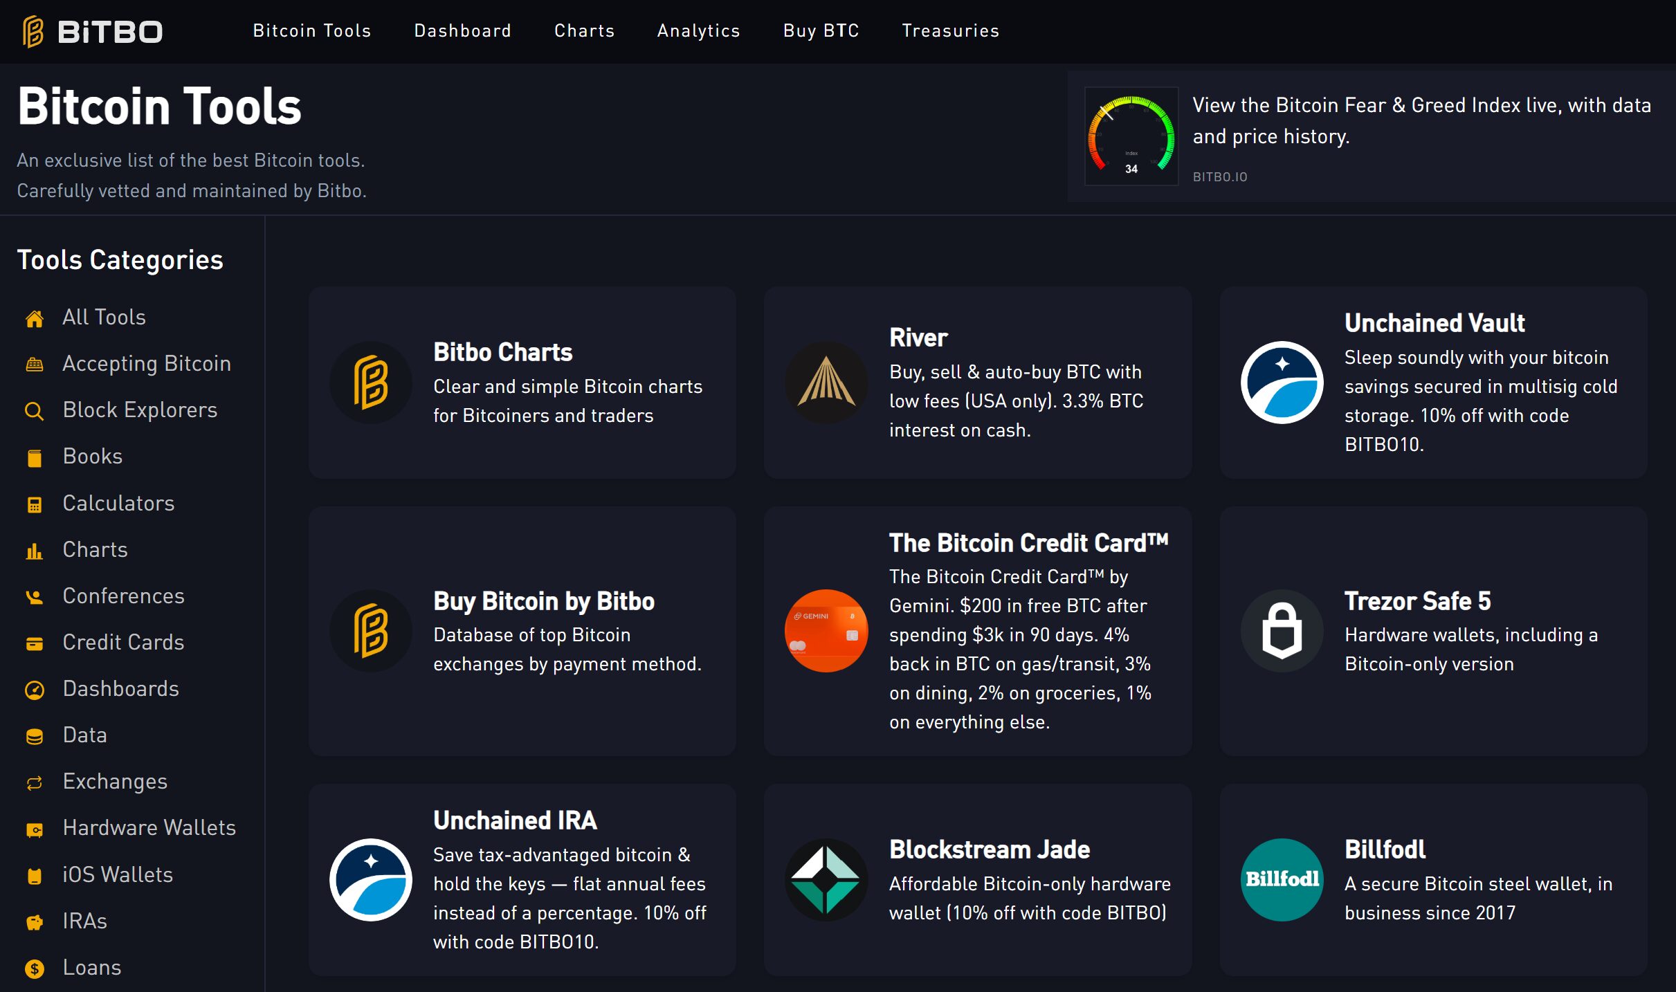Viewport: 1676px width, 992px height.
Task: Open the Bitbo Charts logo tile
Action: point(372,382)
